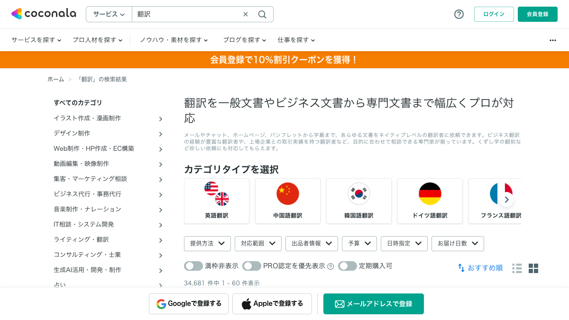
Task: Select the Korean translation flag card
Action: [359, 201]
